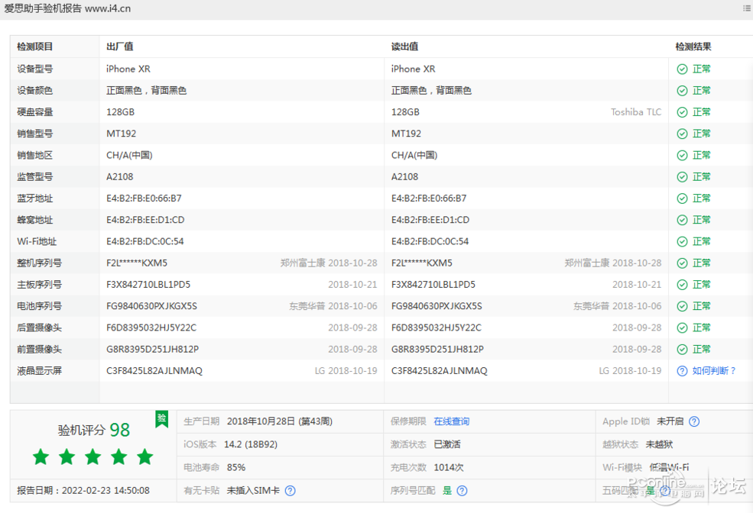Click the factory CH/A(中国) sales region
753x513 pixels.
pyautogui.click(x=129, y=155)
